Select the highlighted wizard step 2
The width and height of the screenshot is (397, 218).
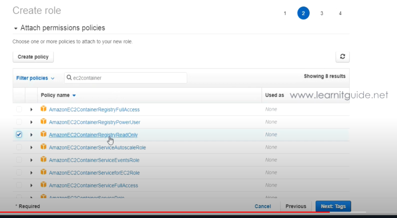coord(303,13)
